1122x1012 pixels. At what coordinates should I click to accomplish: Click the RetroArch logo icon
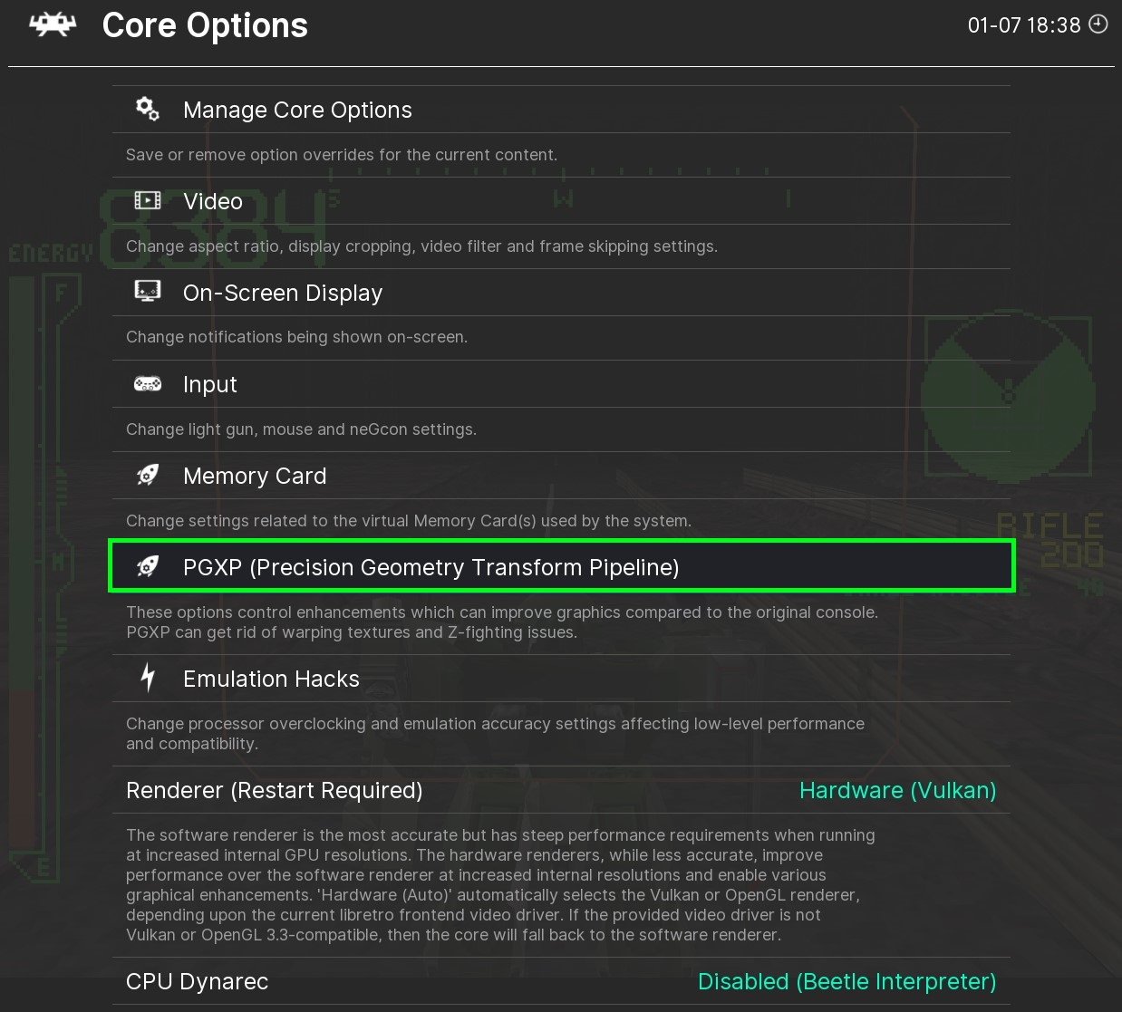tap(53, 25)
